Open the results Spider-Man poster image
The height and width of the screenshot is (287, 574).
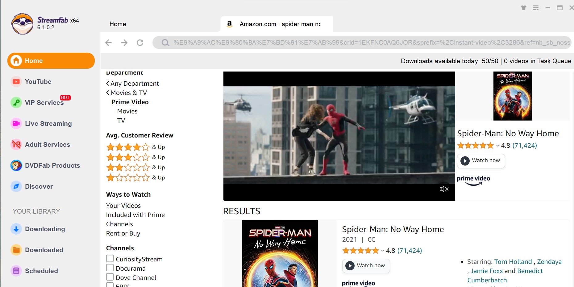280,253
